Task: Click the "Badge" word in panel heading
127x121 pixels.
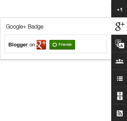Action: [x=36, y=27]
